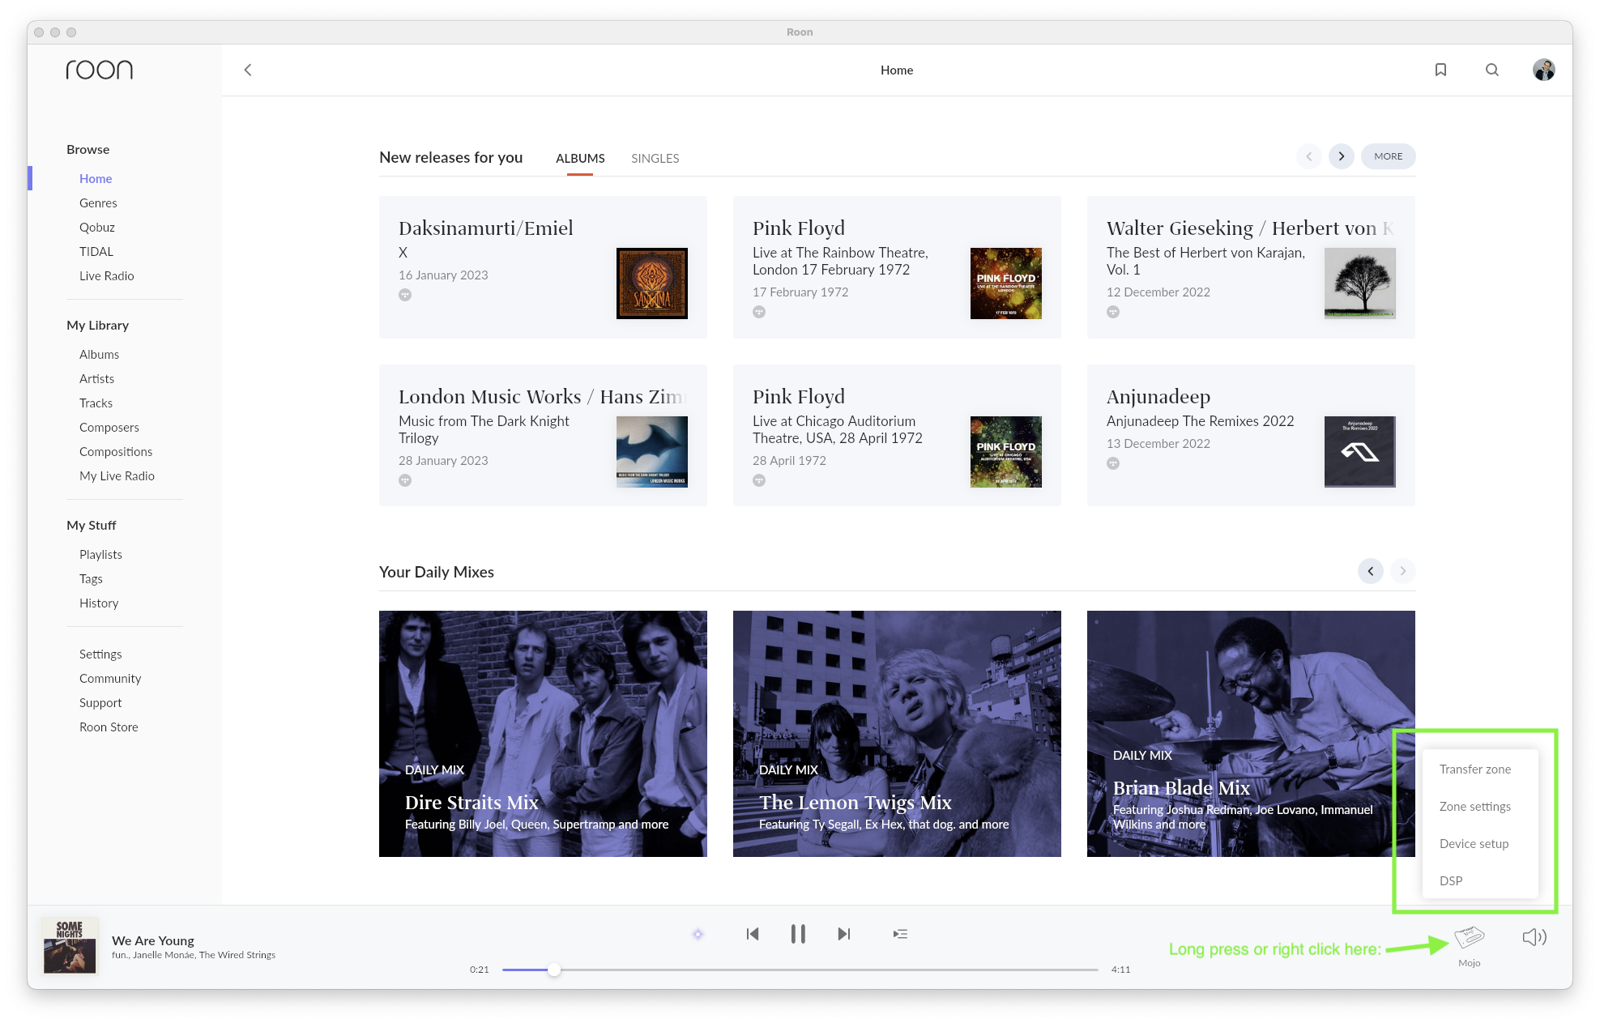
Task: Click source badge under Chicago Auditorium album
Action: tap(759, 480)
